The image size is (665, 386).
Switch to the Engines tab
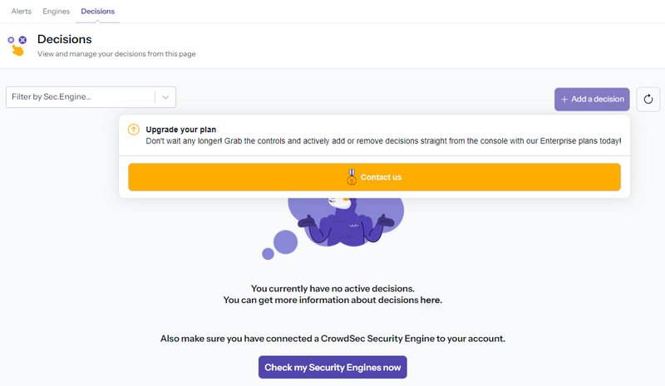pyautogui.click(x=56, y=12)
